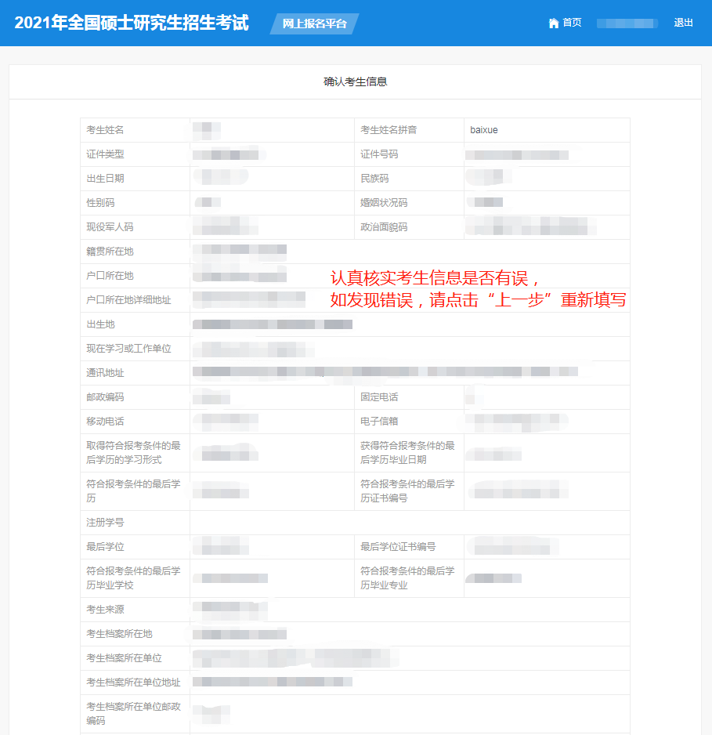Click the 婚姻状况码 field label
Screen dimensions: 712x735
[384, 203]
